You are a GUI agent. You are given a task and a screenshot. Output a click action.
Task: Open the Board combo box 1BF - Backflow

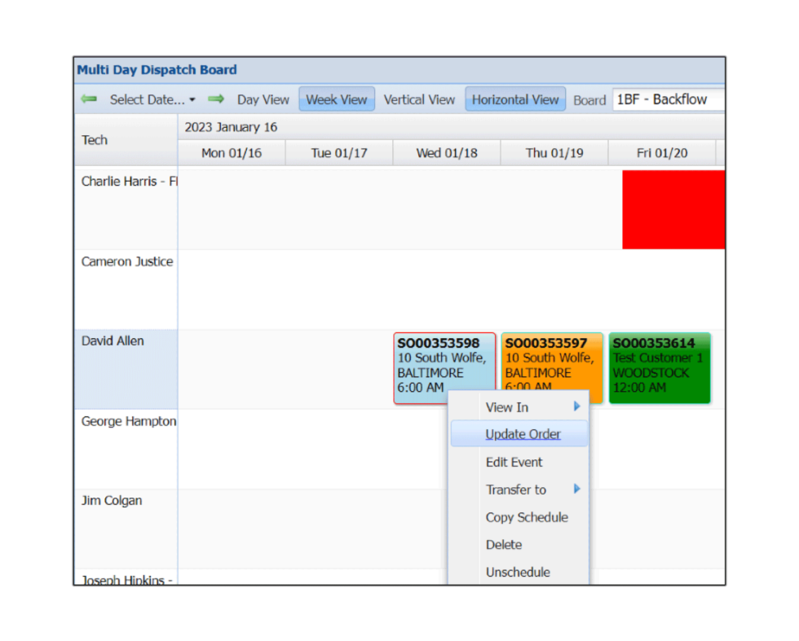668,99
